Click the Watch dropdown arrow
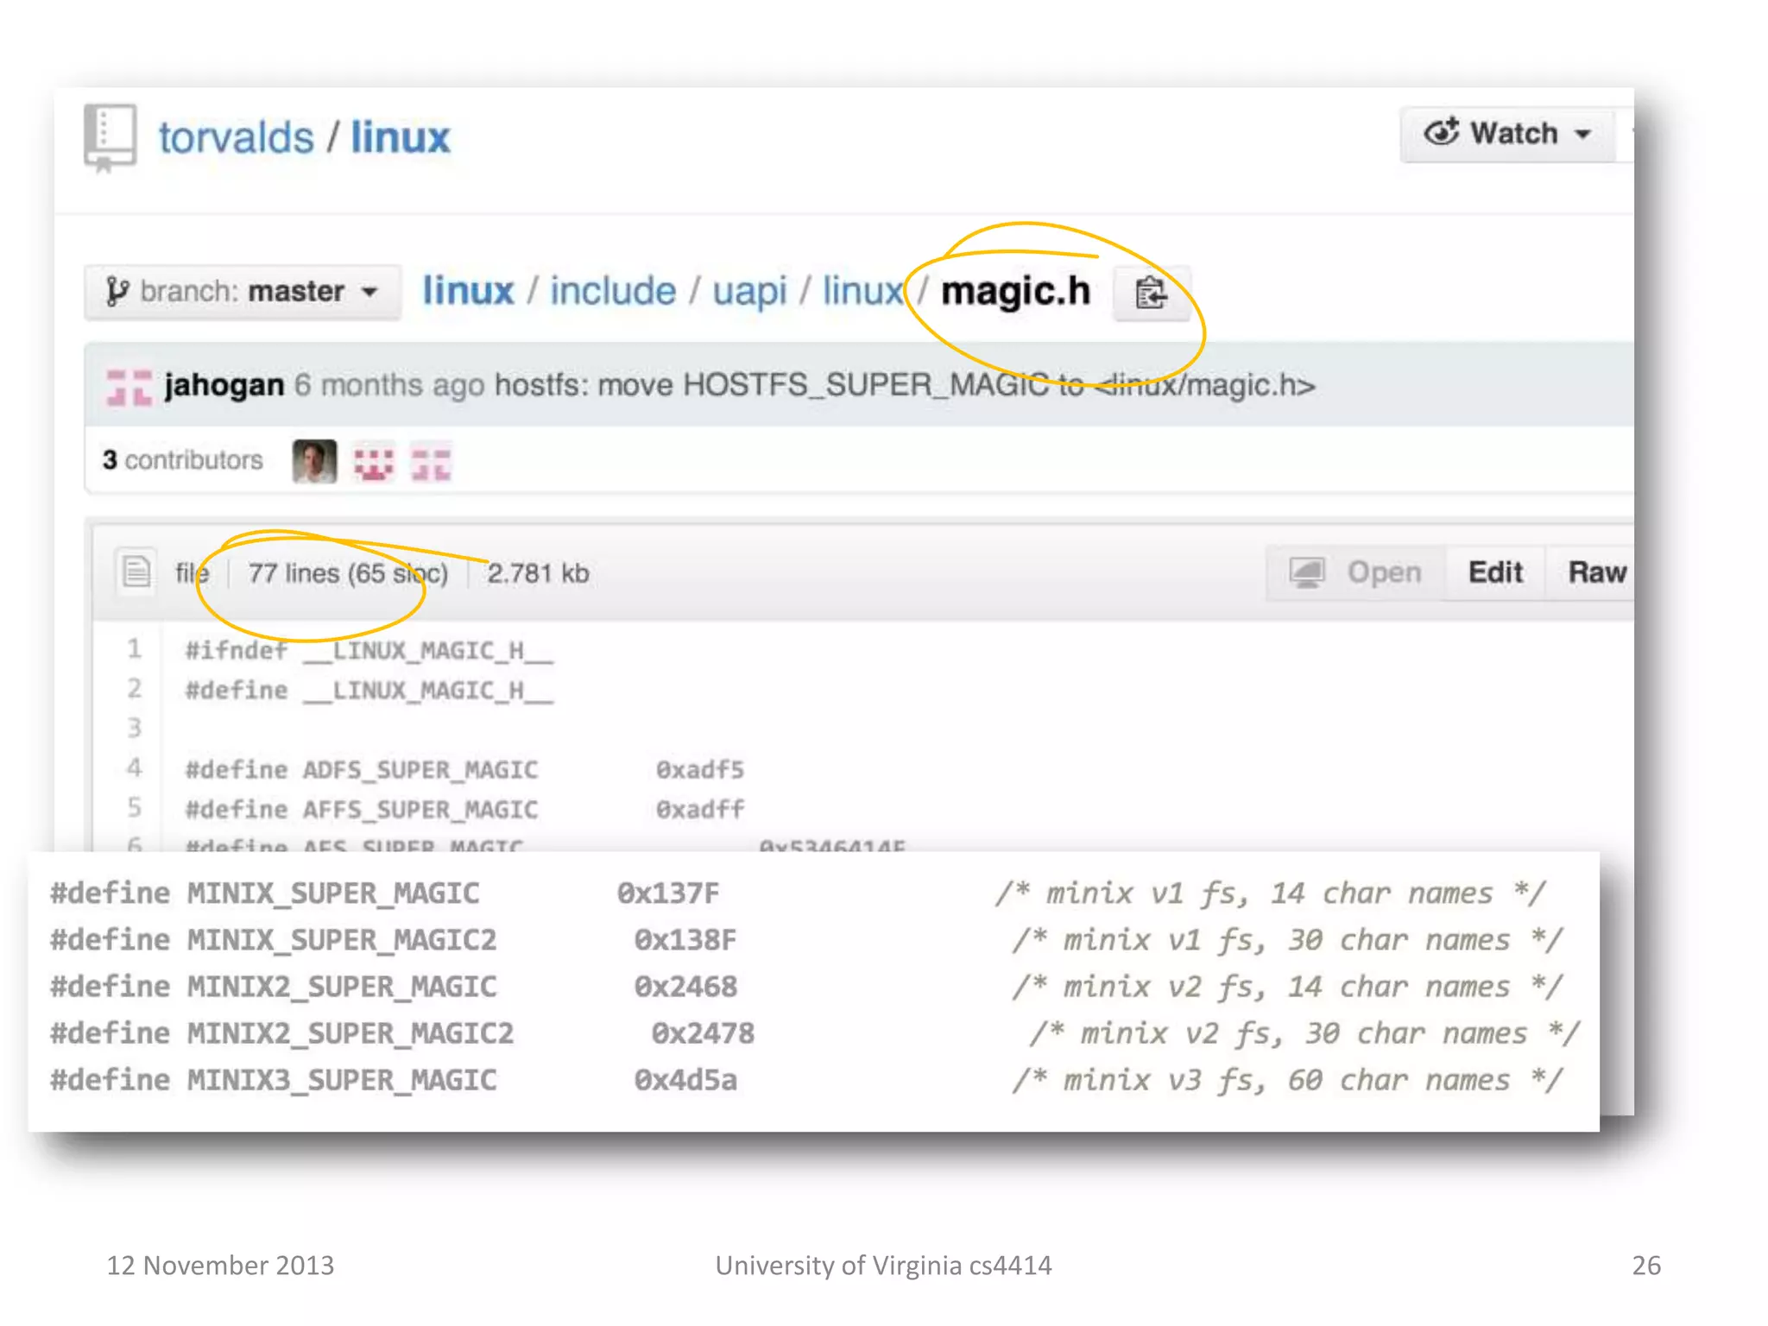This screenshot has height=1326, width=1768. (1583, 135)
